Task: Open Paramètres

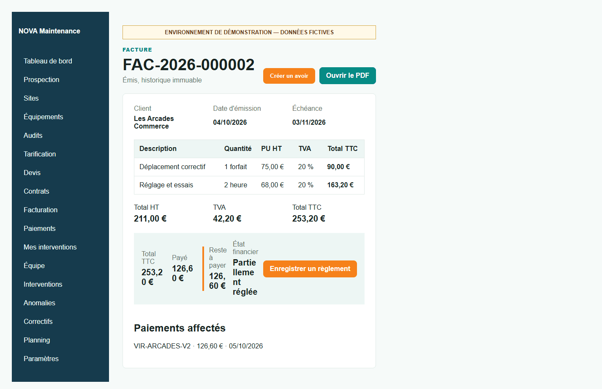Action: (41, 359)
